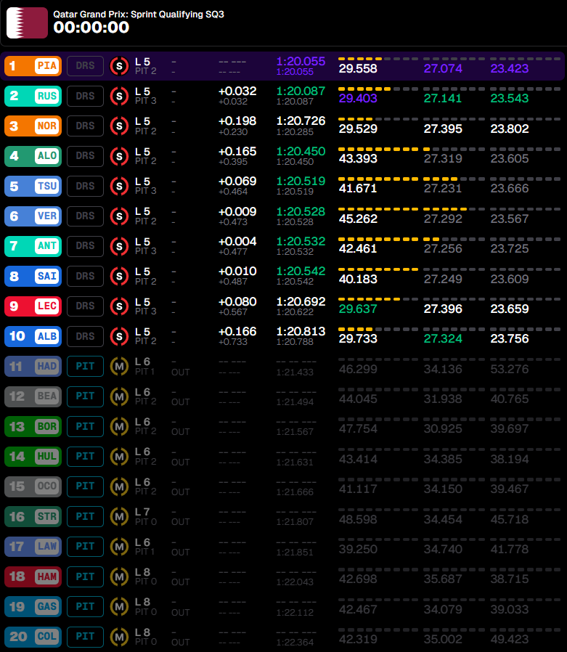Click RUS's gap value +0.032
The height and width of the screenshot is (652, 567).
[237, 91]
